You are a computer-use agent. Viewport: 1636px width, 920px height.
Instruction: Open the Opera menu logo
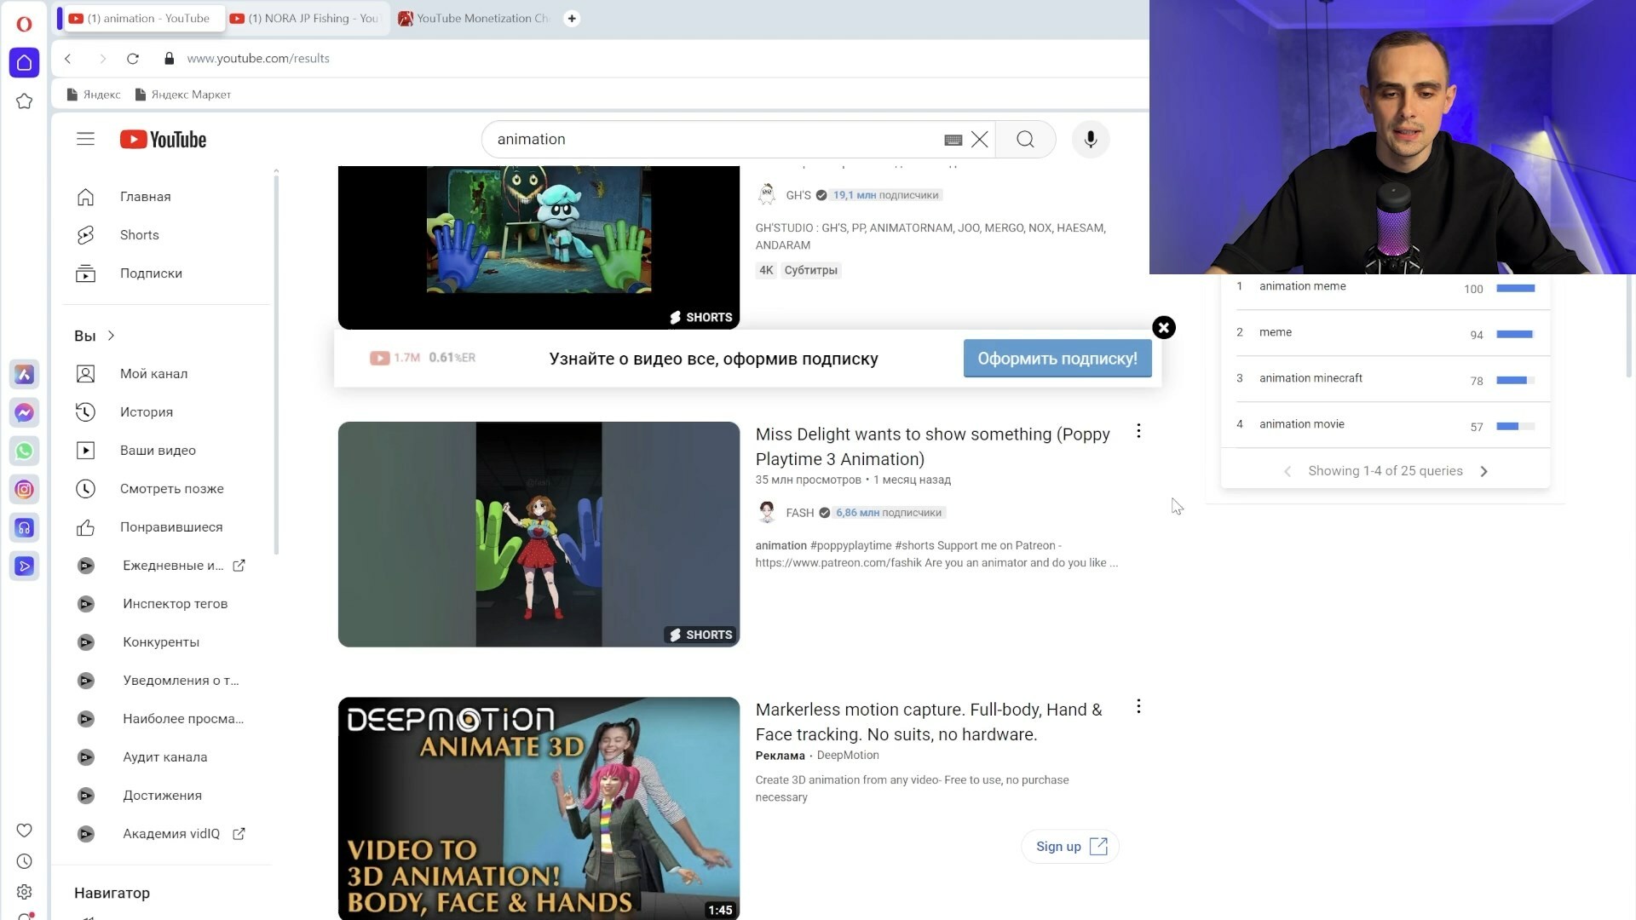[24, 24]
